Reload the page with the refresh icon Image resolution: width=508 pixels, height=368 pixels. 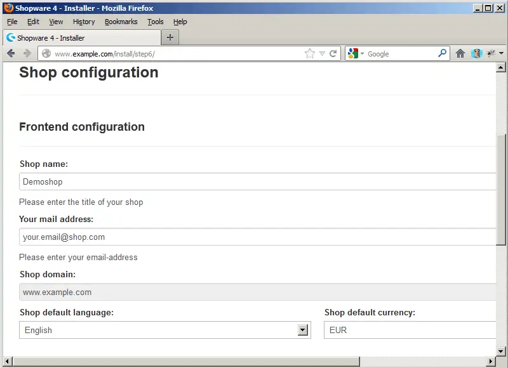coord(333,53)
